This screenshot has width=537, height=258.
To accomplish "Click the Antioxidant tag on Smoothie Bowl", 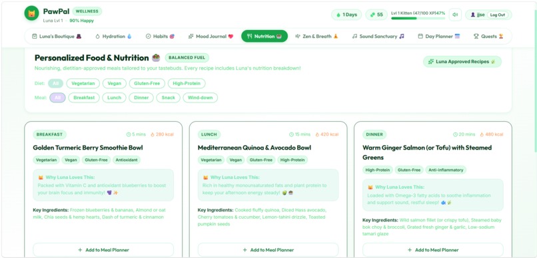I will 127,160.
